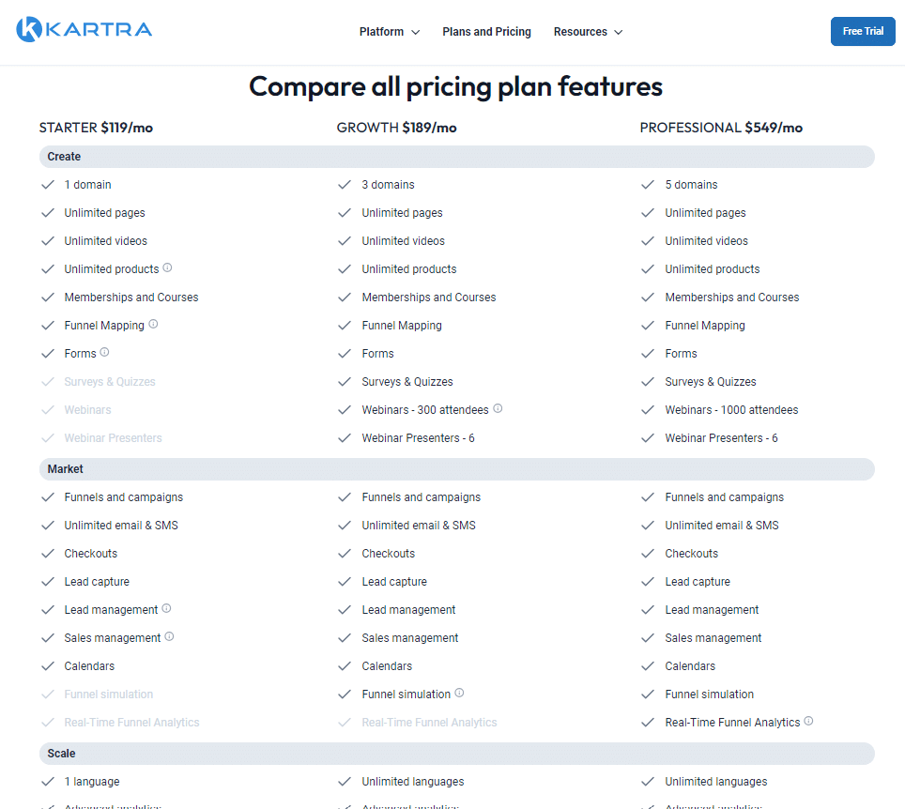This screenshot has height=809, width=905.
Task: Open the Plans and Pricing page
Action: (486, 32)
